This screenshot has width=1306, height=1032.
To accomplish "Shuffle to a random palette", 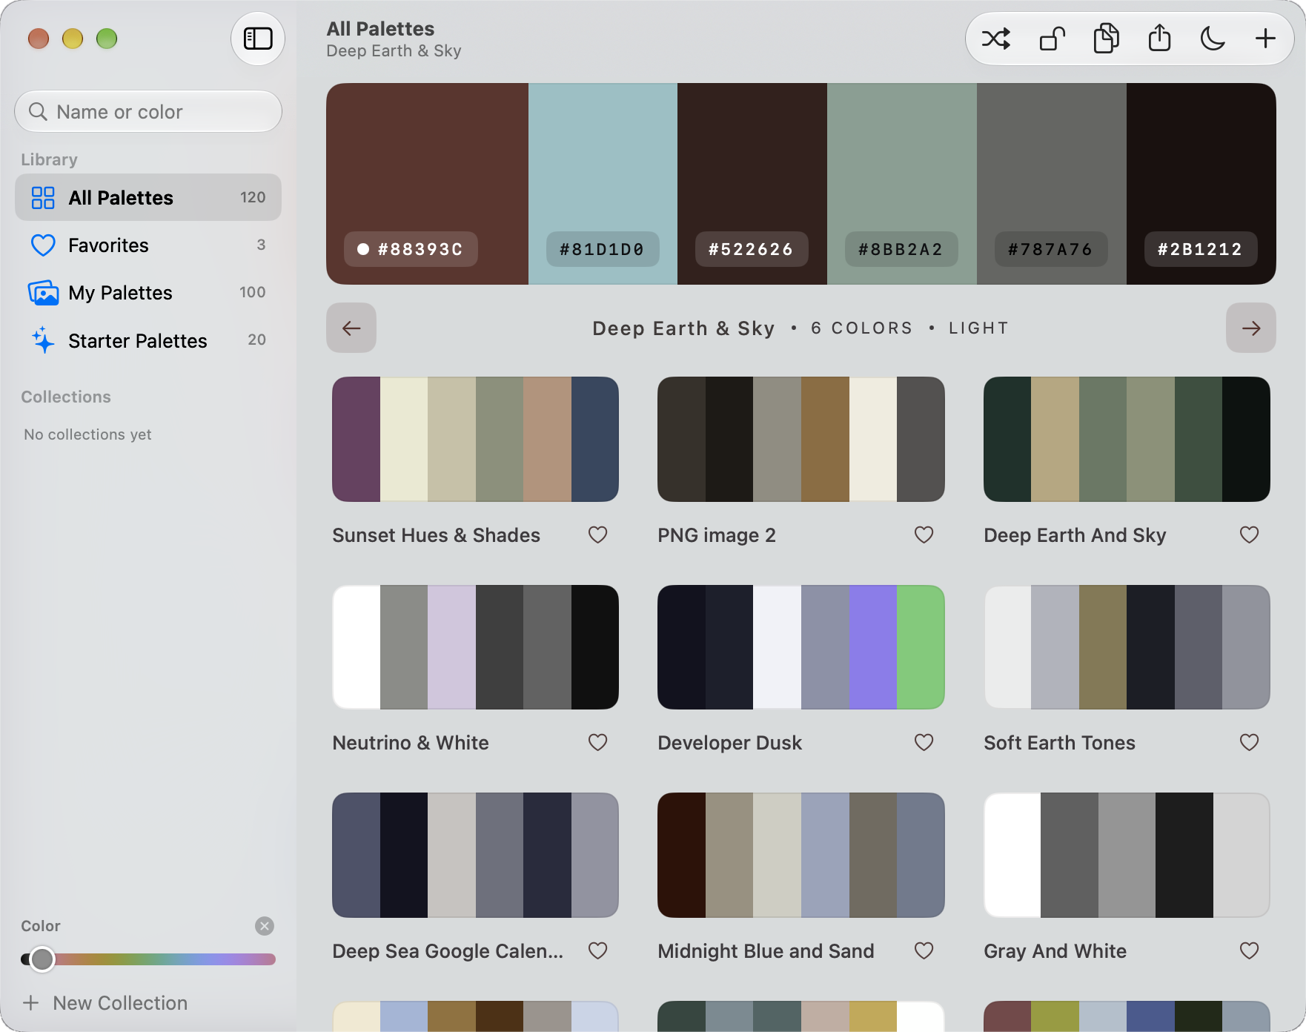I will (996, 39).
